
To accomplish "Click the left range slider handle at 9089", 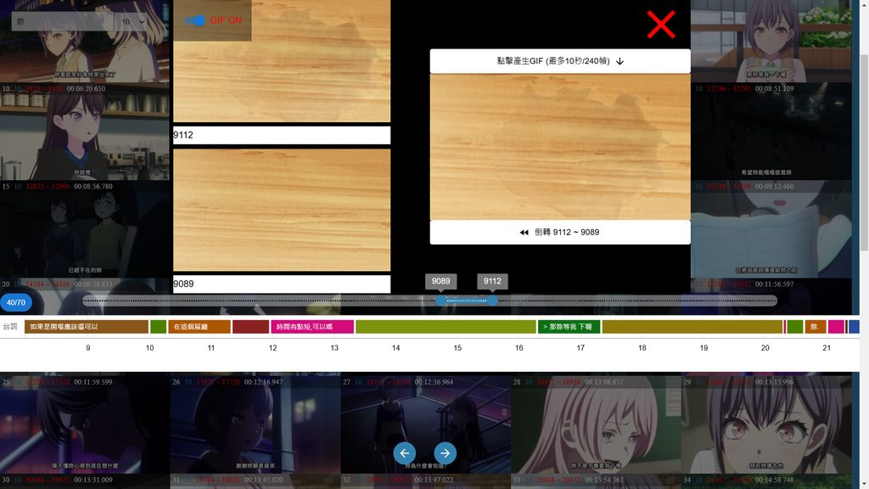I will [440, 301].
